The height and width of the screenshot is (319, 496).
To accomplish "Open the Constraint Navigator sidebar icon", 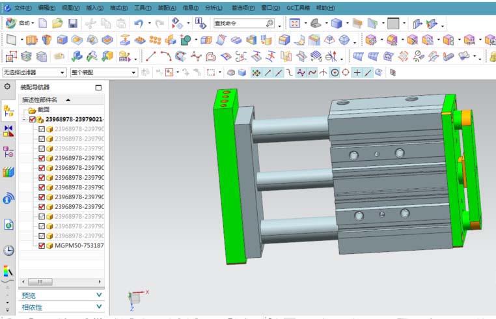I will point(8,131).
